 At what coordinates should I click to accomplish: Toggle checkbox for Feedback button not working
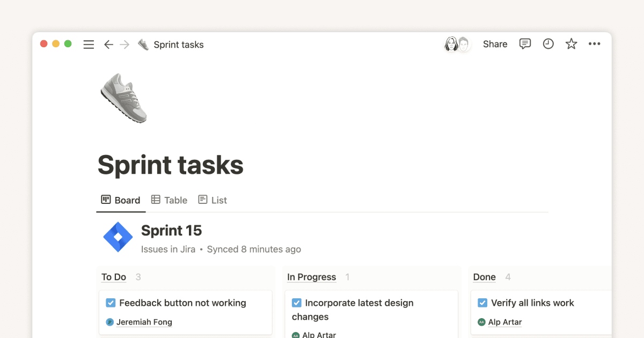click(x=111, y=303)
